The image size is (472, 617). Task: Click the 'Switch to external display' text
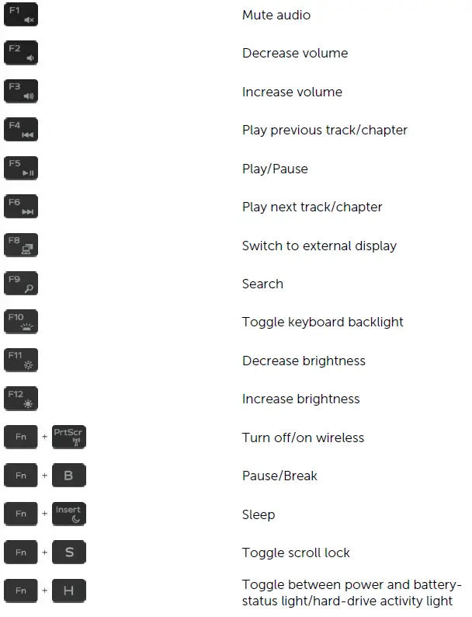click(x=319, y=246)
